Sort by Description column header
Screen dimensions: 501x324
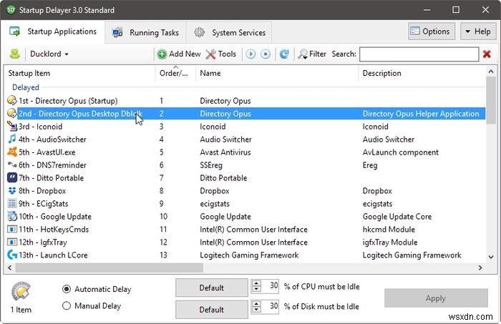(422, 73)
